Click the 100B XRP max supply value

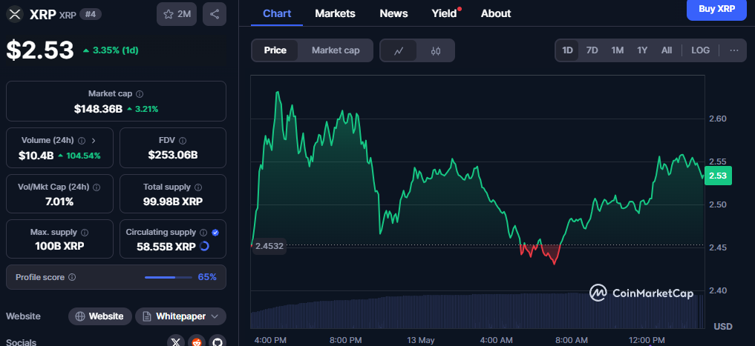point(59,247)
